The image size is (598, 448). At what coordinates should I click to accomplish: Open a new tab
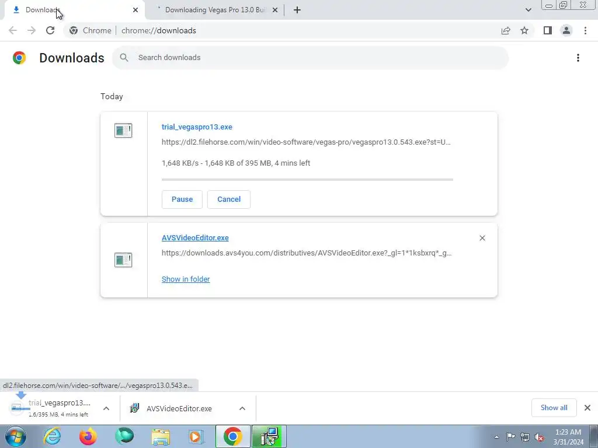(x=297, y=10)
